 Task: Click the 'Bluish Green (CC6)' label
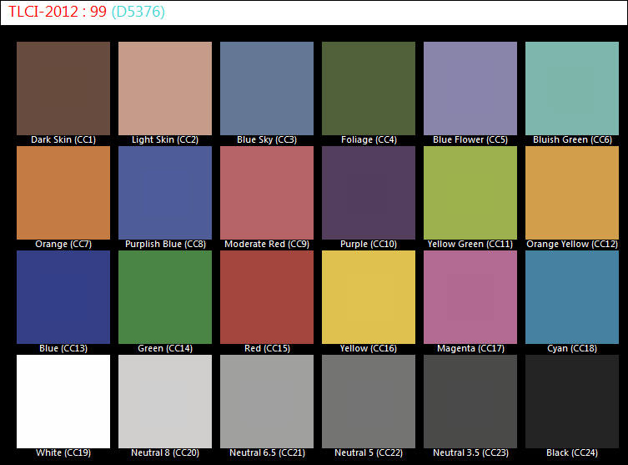(572, 140)
